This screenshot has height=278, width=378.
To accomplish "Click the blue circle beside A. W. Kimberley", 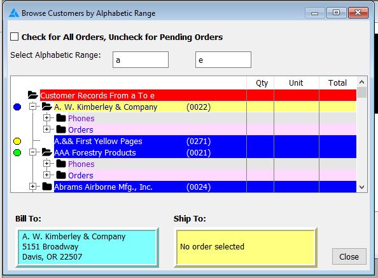I will coord(17,107).
